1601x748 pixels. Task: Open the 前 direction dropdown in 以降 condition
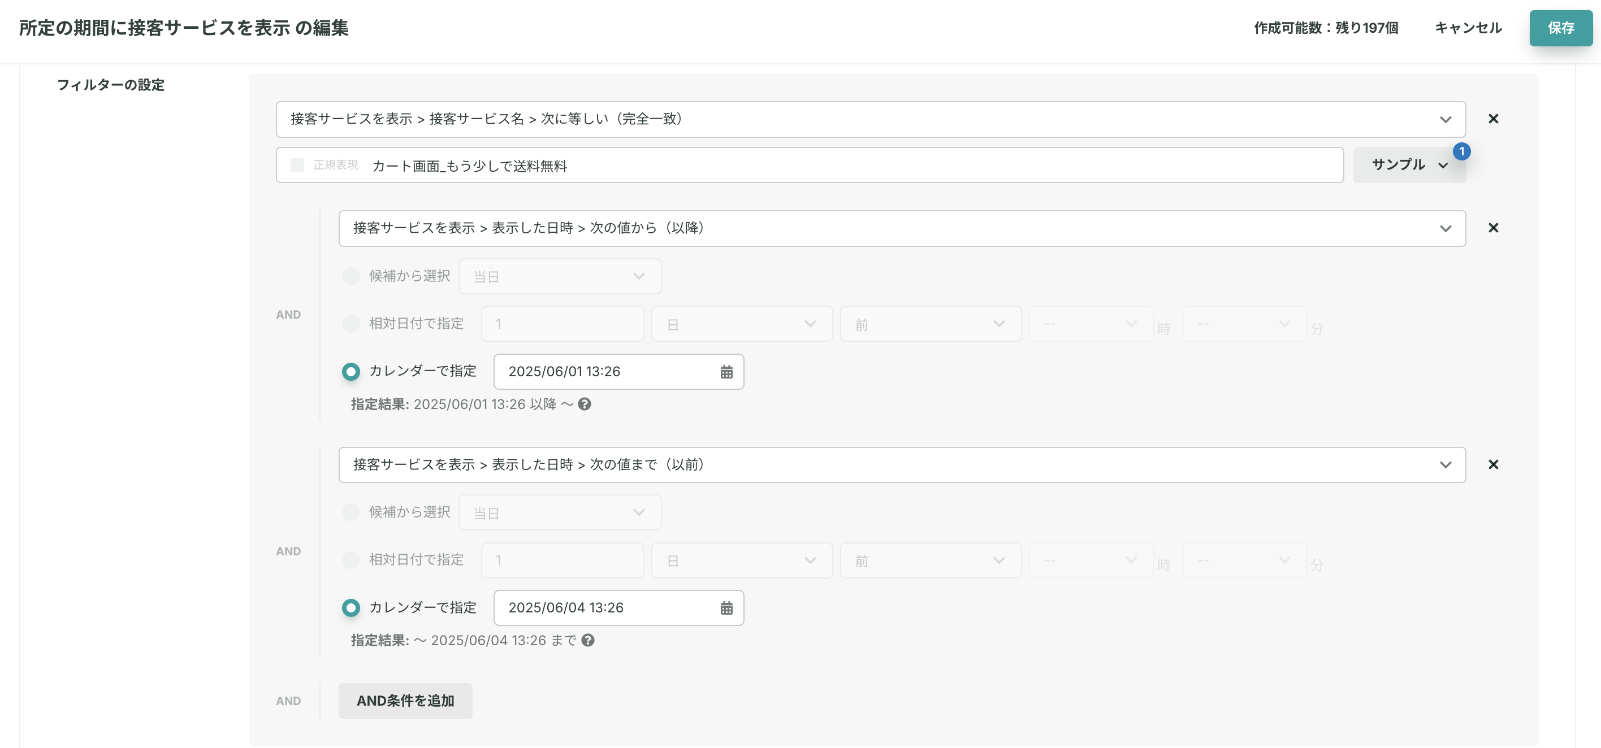(x=931, y=324)
